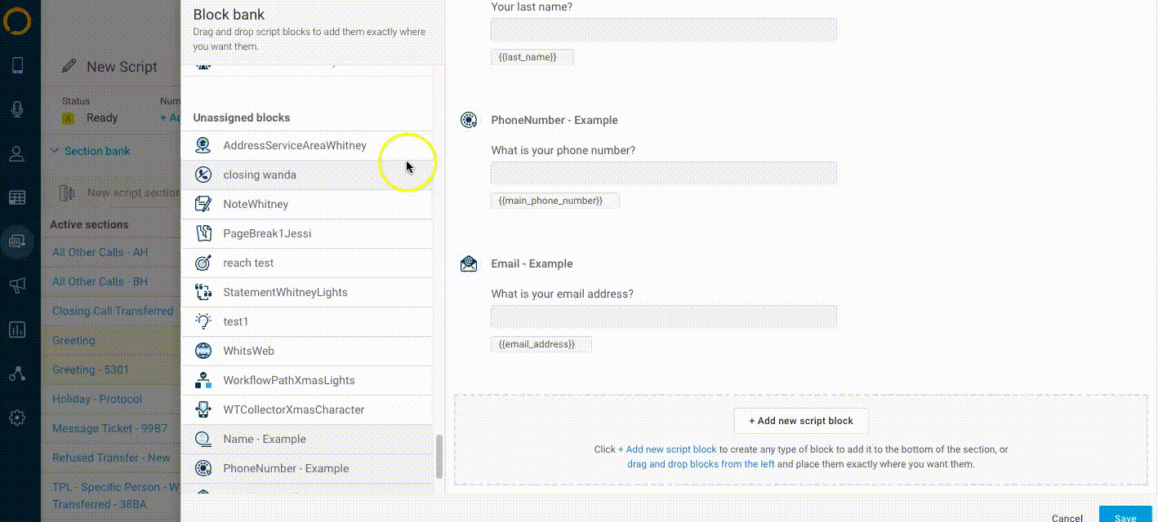
Task: Open the Greeting - 5301 section
Action: pyautogui.click(x=91, y=369)
